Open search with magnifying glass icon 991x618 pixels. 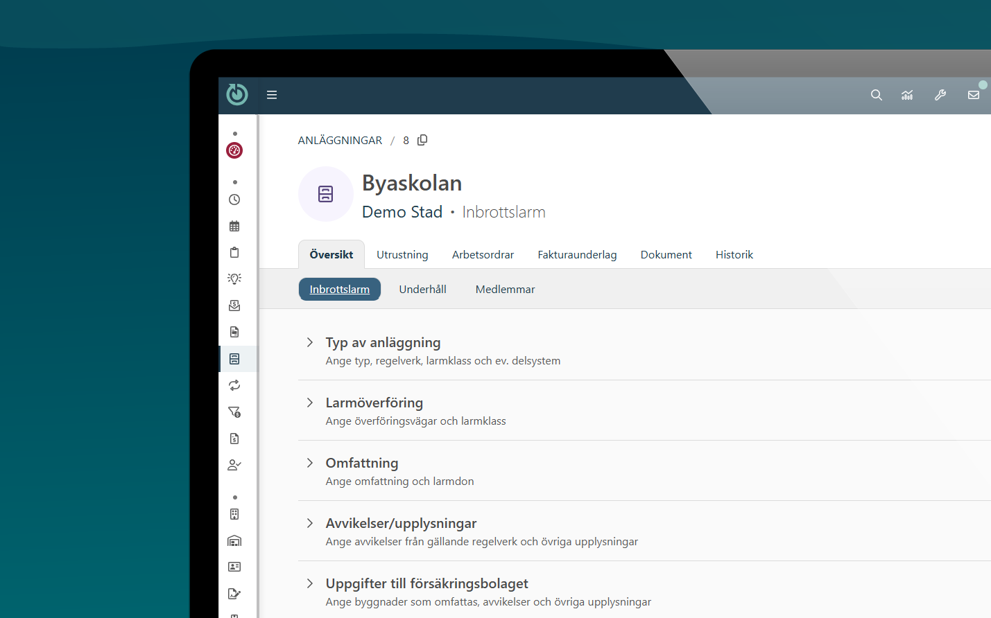[877, 95]
